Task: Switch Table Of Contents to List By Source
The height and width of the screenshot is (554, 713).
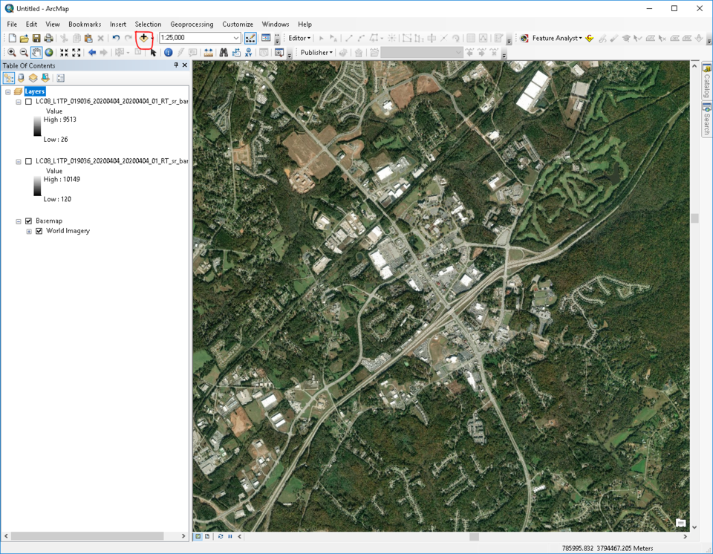Action: (x=21, y=76)
